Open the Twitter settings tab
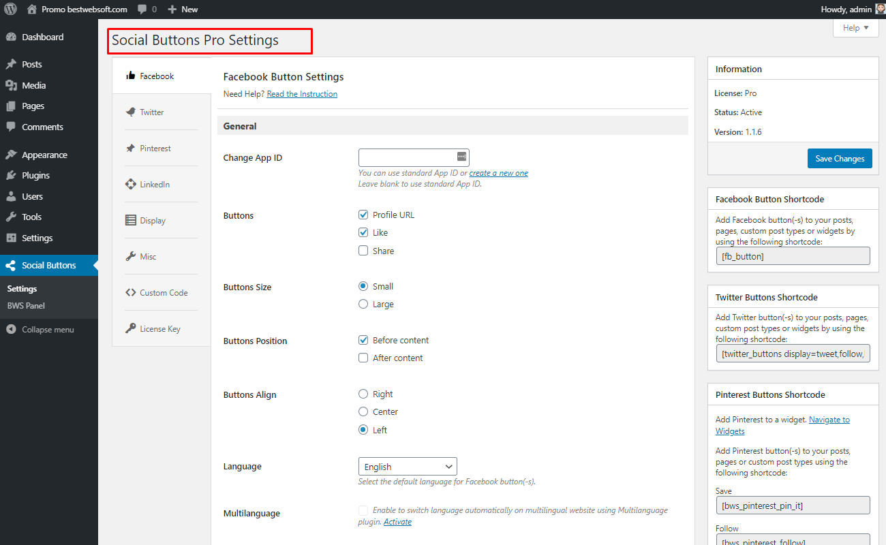The width and height of the screenshot is (886, 545). 162,112
